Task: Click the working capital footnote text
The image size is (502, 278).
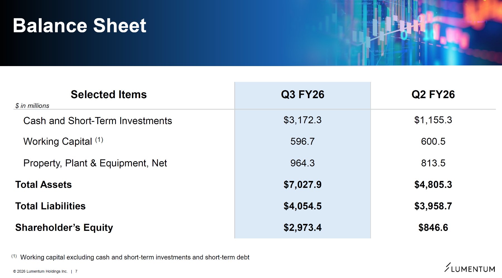Action: [135, 257]
